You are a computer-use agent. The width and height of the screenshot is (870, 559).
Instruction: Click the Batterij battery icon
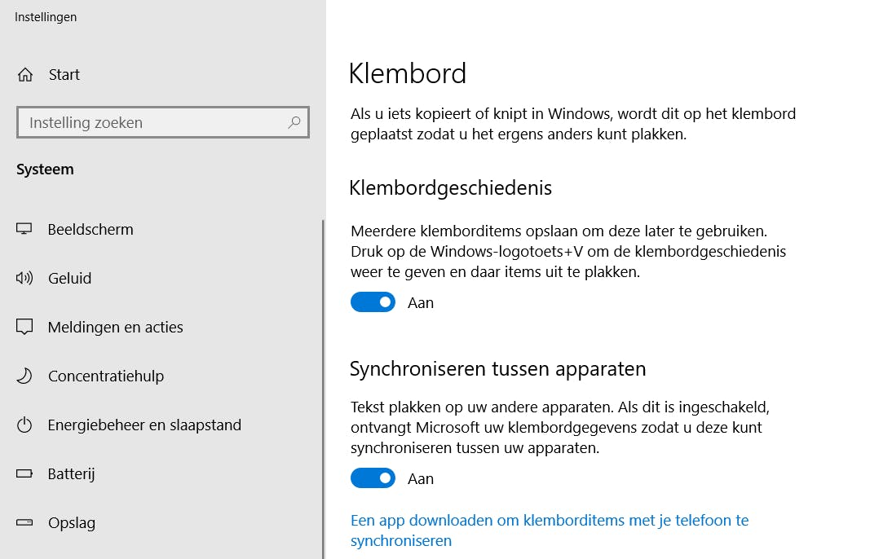pyautogui.click(x=24, y=473)
